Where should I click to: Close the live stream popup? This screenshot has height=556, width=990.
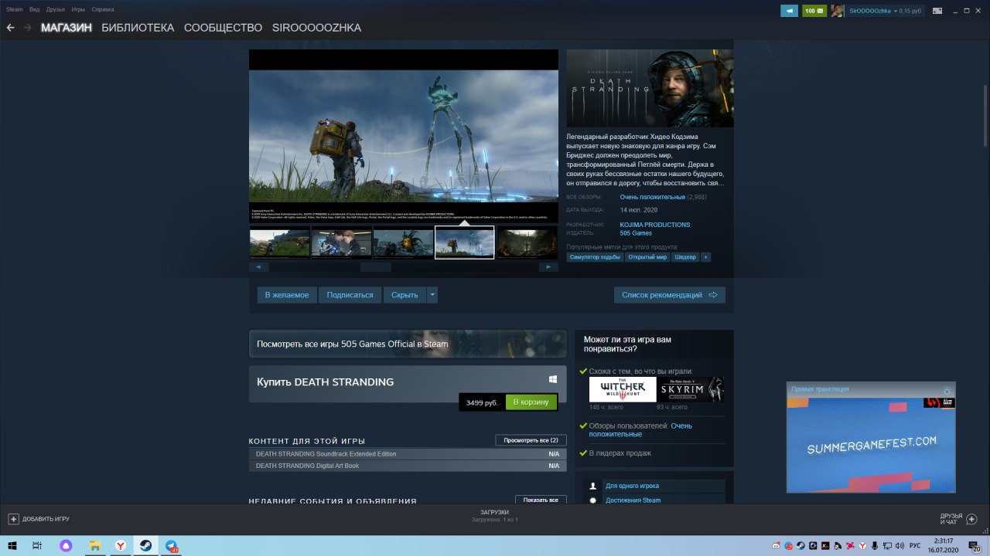click(947, 391)
